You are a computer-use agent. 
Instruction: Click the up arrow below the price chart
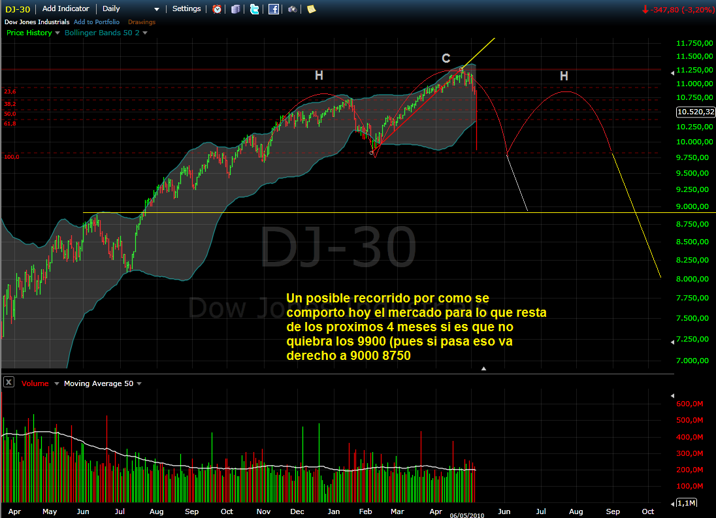tap(483, 368)
